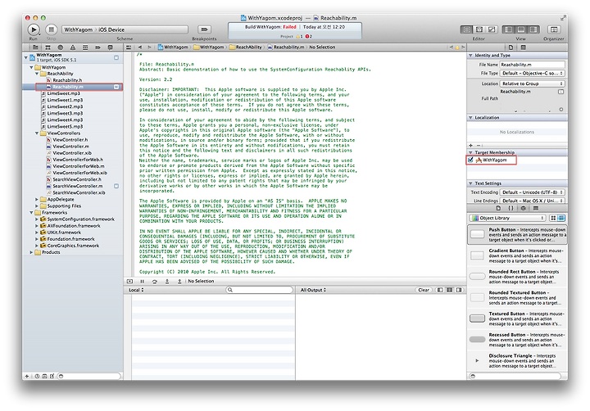
Task: Open the File Type dropdown
Action: [x=532, y=74]
